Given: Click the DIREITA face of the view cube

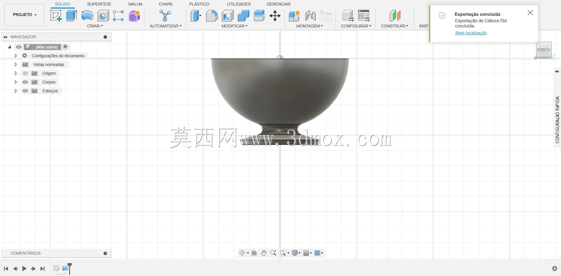Looking at the screenshot, I should coord(544,50).
